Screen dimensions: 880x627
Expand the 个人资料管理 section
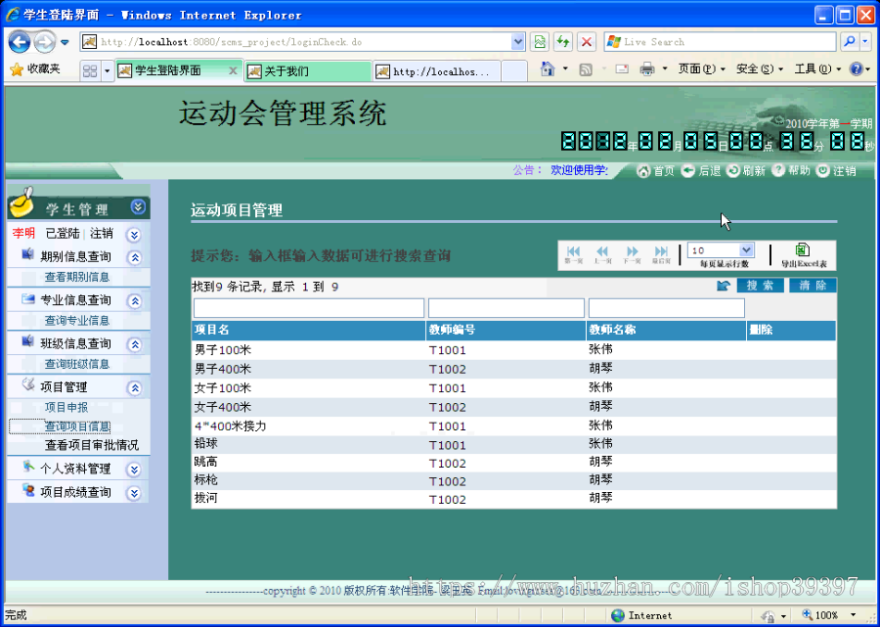[134, 470]
